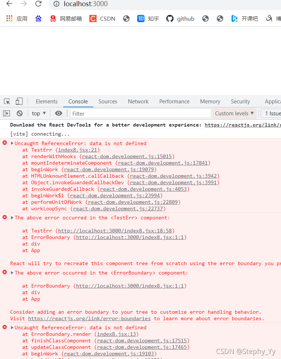
Task: Switch to the Network tab
Action: point(138,102)
